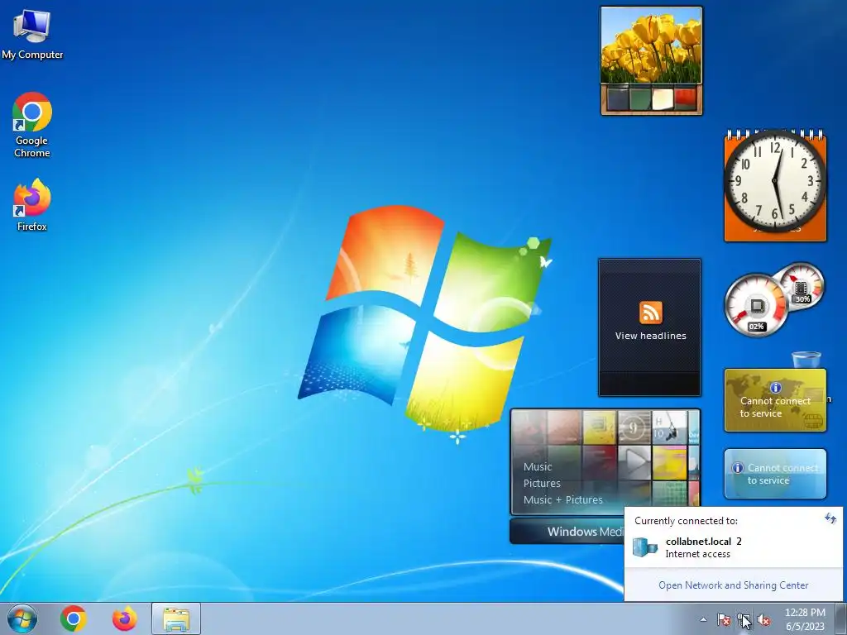
Task: Select Music + Pictures in Media Center gadget
Action: click(x=562, y=500)
